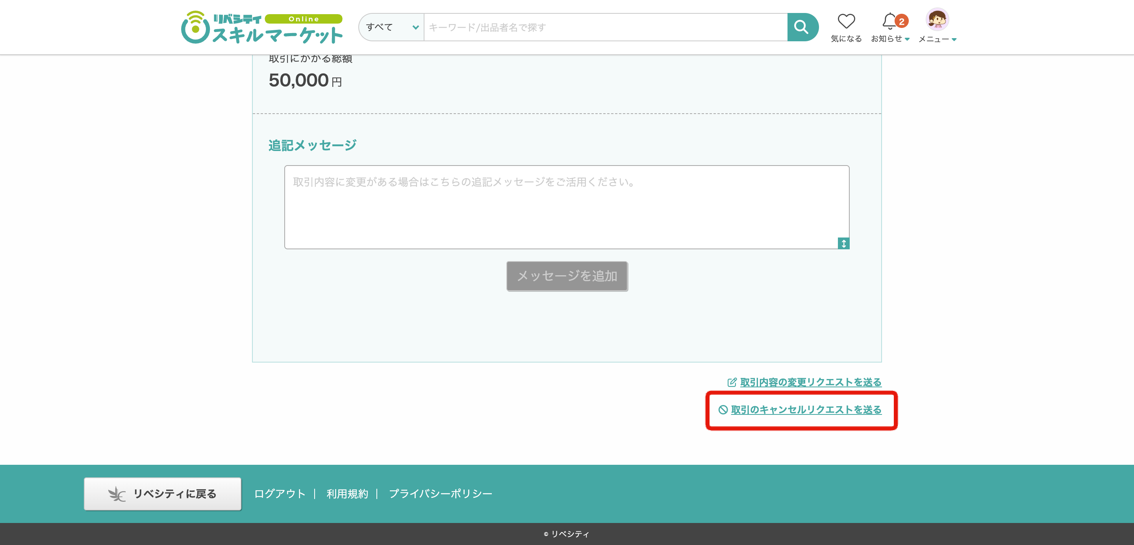This screenshot has height=545, width=1134.
Task: Open the 利用規約 footer link
Action: [347, 493]
